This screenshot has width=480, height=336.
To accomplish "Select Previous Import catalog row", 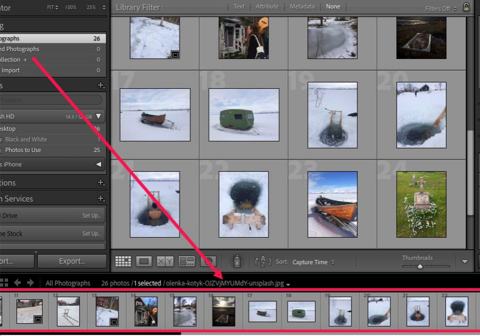I will (53, 70).
